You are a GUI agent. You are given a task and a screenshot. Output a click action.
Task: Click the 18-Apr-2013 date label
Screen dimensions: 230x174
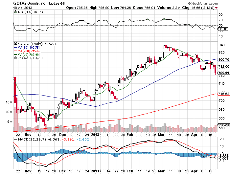(23, 8)
